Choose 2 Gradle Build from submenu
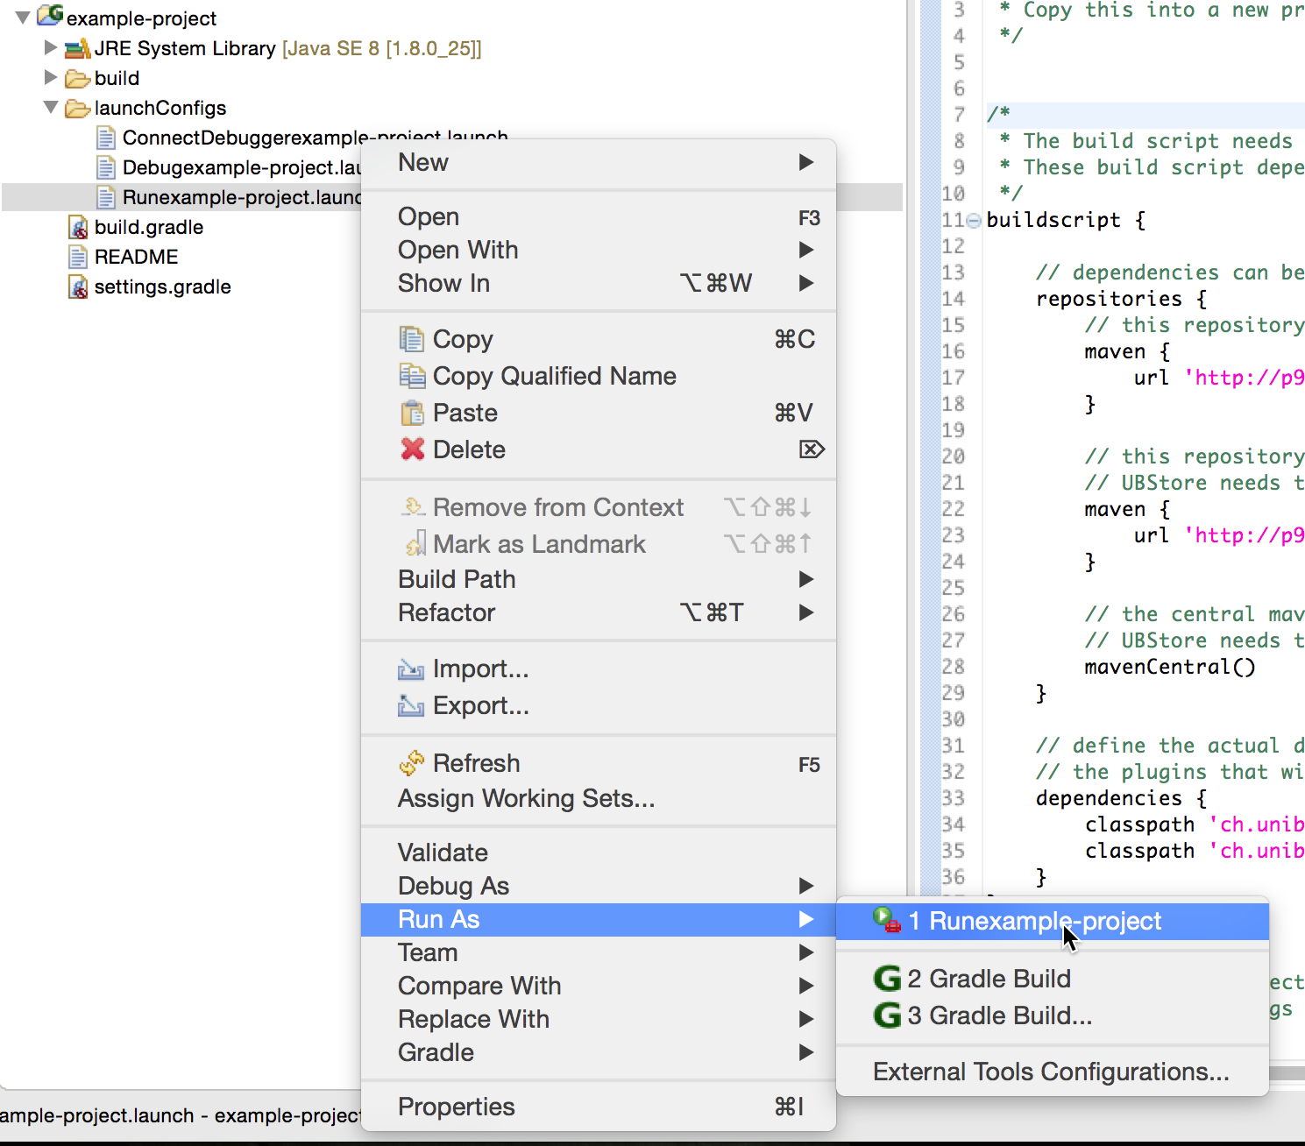Viewport: 1305px width, 1146px height. [x=1053, y=979]
